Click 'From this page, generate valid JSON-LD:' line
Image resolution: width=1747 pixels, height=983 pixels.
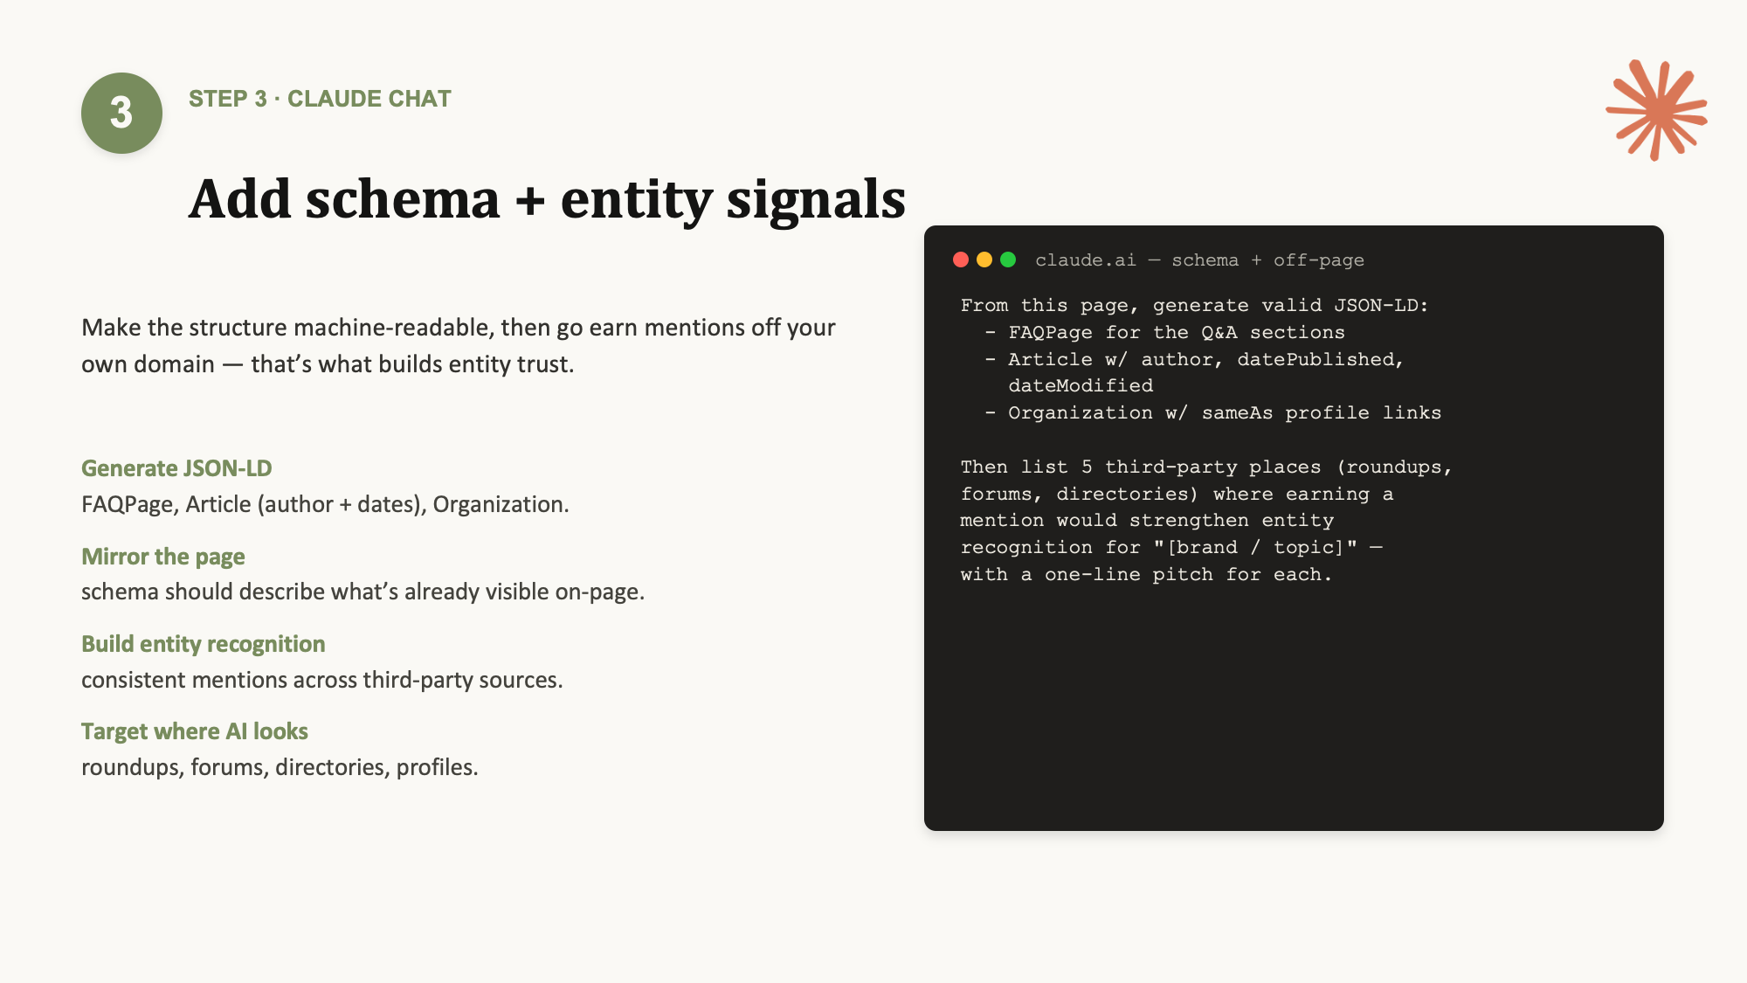click(x=1194, y=306)
